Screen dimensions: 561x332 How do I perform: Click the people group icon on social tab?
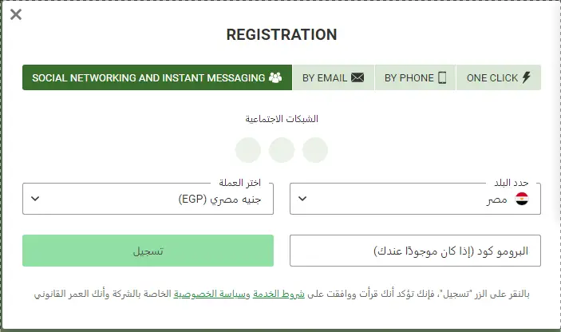[275, 78]
